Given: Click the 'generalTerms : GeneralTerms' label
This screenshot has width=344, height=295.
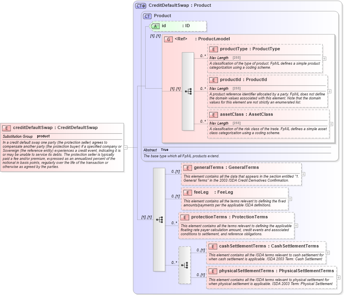Looking at the screenshot, I should [226, 168].
